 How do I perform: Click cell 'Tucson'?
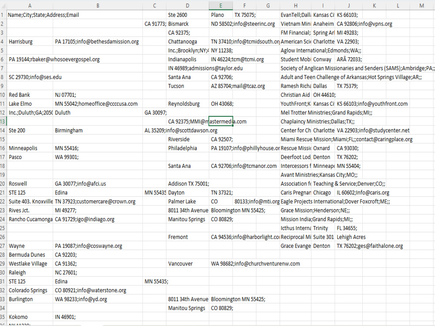(187, 86)
